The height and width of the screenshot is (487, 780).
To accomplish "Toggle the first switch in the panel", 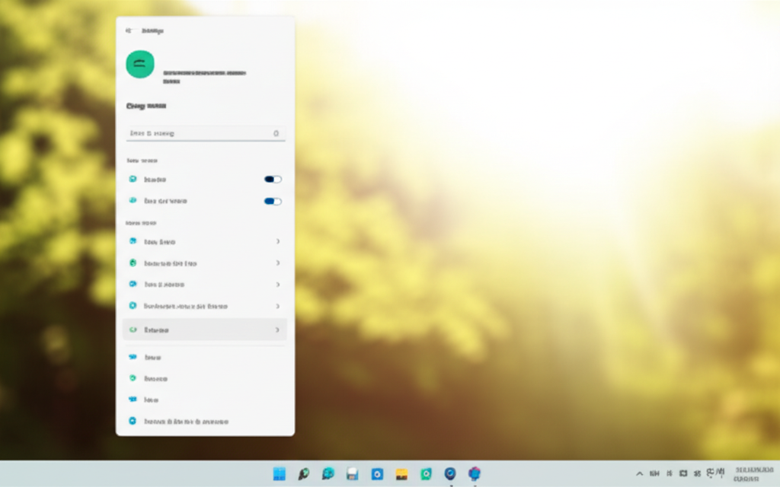I will click(273, 180).
